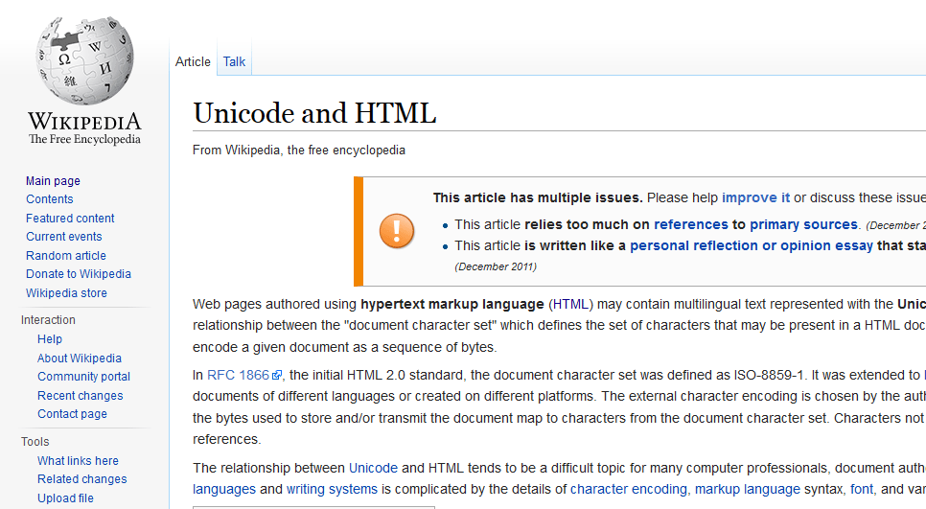The width and height of the screenshot is (926, 509).
Task: Switch to the Talk tab
Action: (x=234, y=61)
